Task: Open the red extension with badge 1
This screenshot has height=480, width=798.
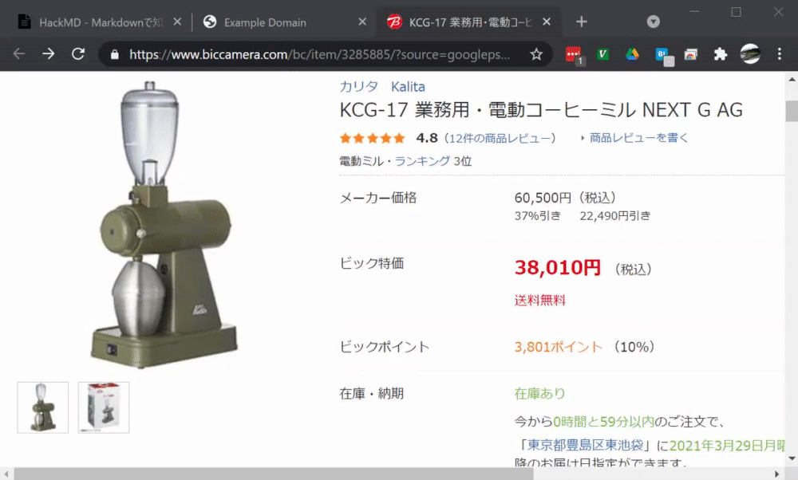Action: point(574,55)
